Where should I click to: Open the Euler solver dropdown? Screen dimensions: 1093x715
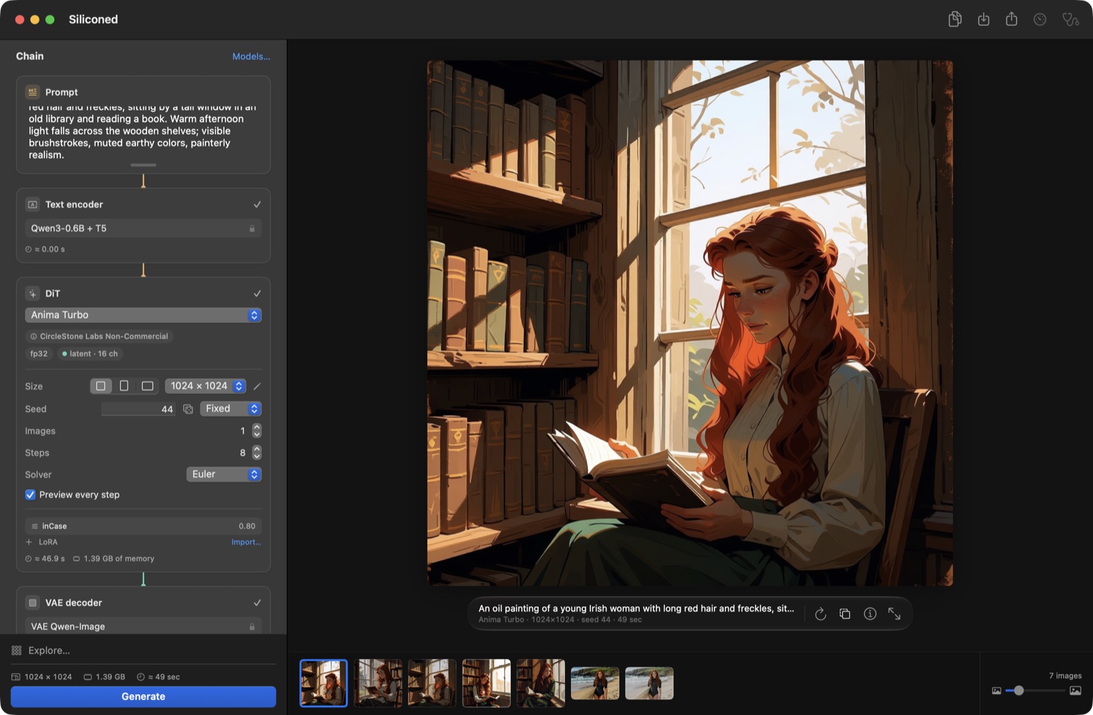point(224,474)
